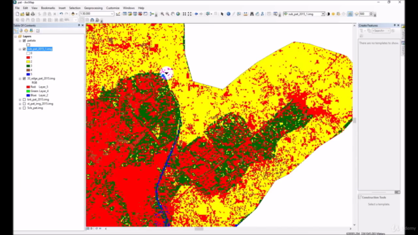This screenshot has height=235, width=418.
Task: Open the Insert menu
Action: [62, 8]
